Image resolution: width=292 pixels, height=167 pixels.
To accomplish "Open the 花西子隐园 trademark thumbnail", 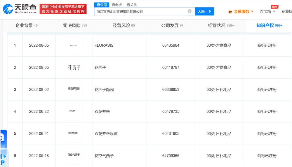I will tap(74, 89).
